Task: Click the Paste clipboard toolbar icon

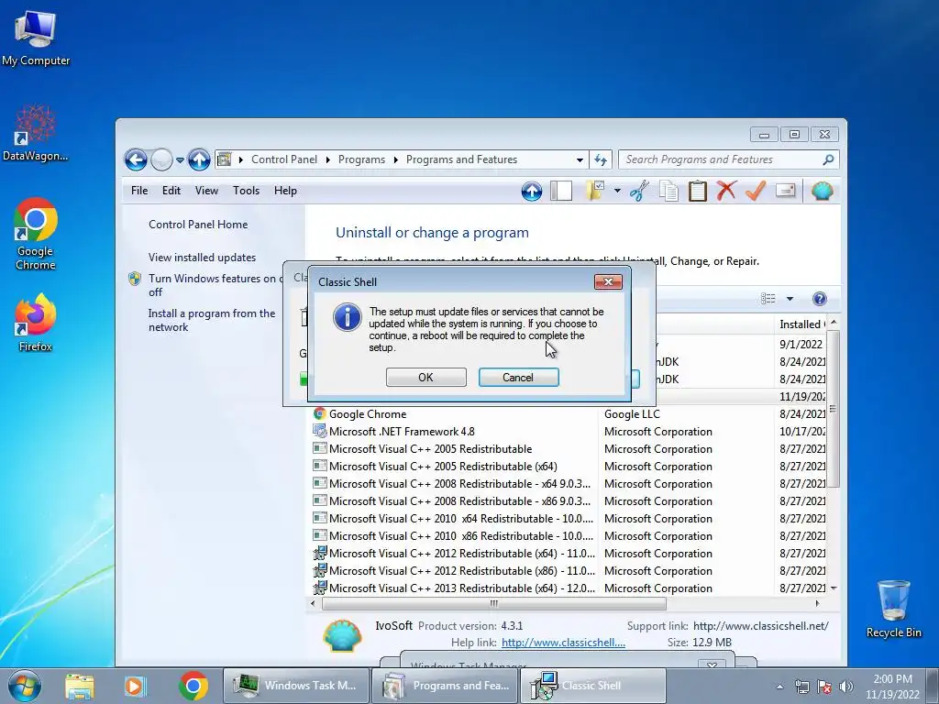Action: (x=698, y=192)
